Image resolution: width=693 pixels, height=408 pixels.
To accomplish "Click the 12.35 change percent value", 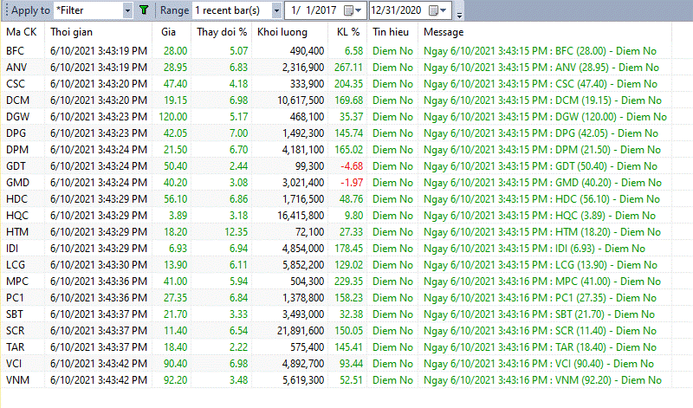I will coord(236,231).
